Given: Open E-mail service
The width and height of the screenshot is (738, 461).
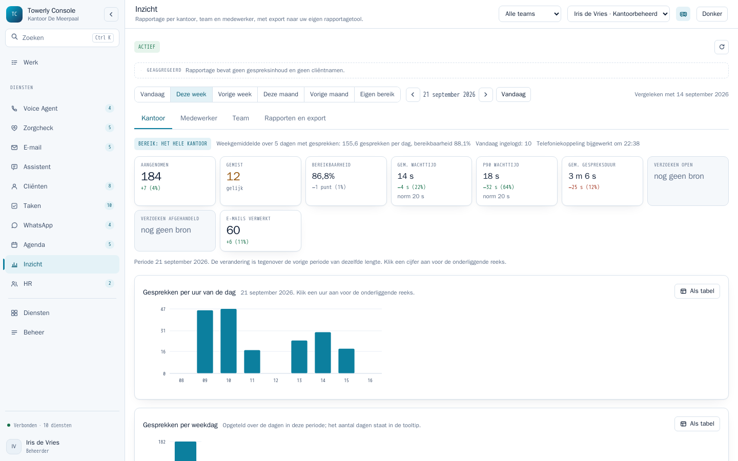Looking at the screenshot, I should (62, 148).
